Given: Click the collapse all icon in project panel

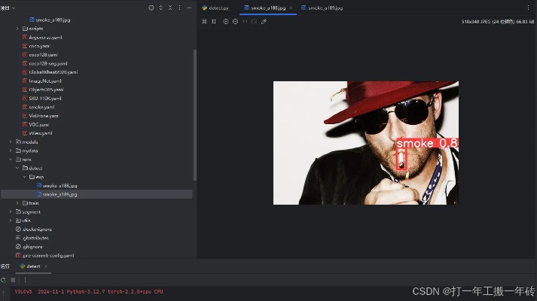Looking at the screenshot, I should tap(170, 8).
